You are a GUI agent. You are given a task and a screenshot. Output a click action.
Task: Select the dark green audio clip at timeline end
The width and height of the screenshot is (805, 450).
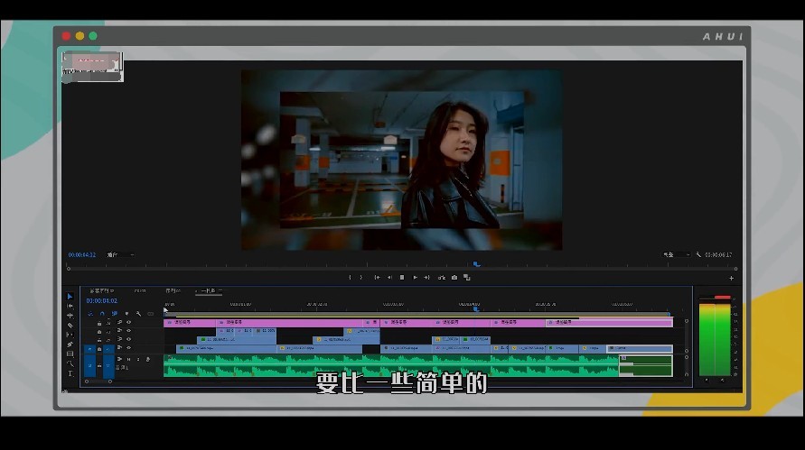pyautogui.click(x=646, y=366)
